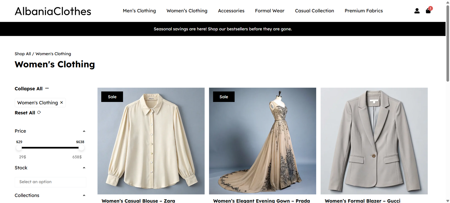Open the Men's Clothing menu
The image size is (450, 203).
pyautogui.click(x=139, y=11)
